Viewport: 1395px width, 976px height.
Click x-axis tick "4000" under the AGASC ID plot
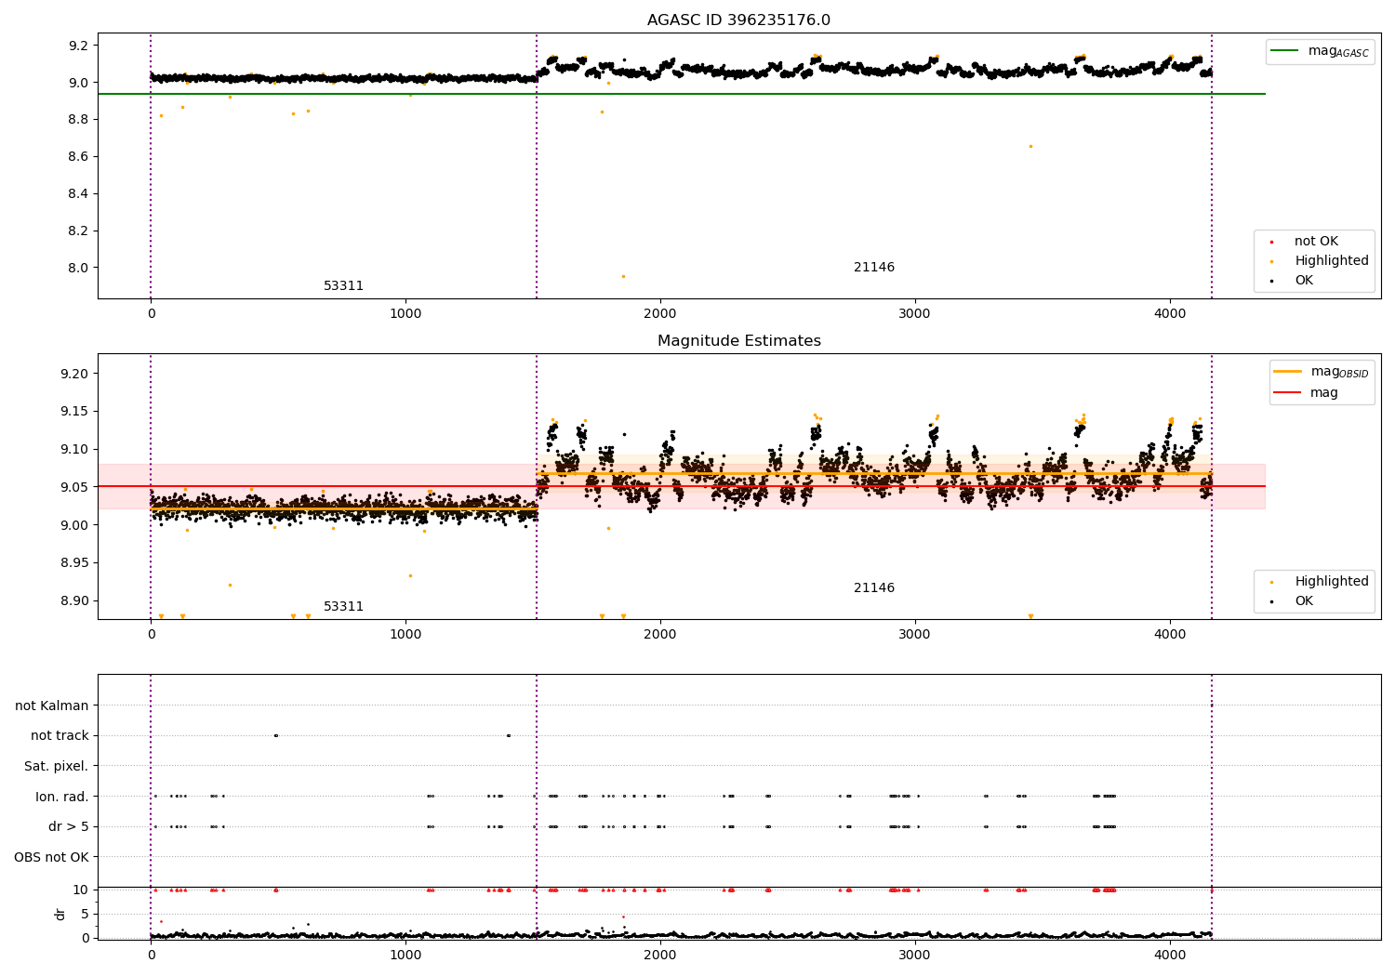pyautogui.click(x=1170, y=314)
